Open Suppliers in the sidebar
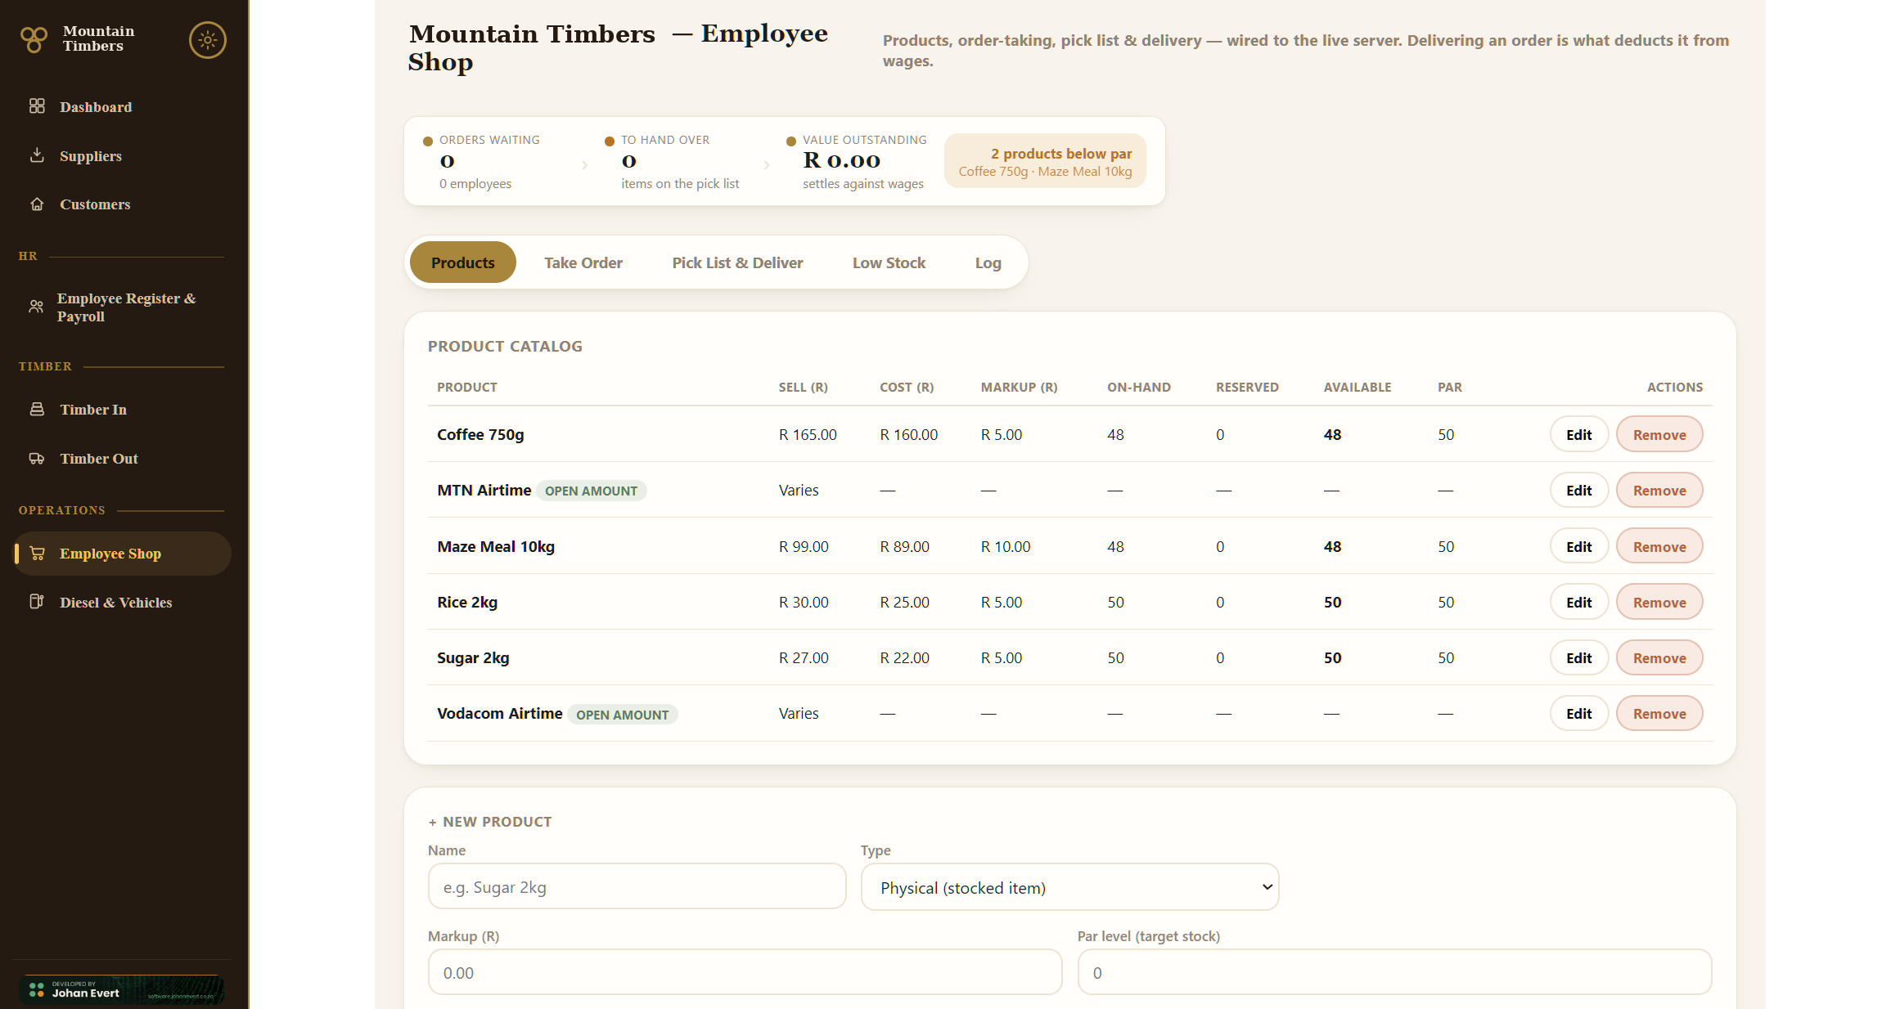The image size is (1882, 1009). point(121,155)
